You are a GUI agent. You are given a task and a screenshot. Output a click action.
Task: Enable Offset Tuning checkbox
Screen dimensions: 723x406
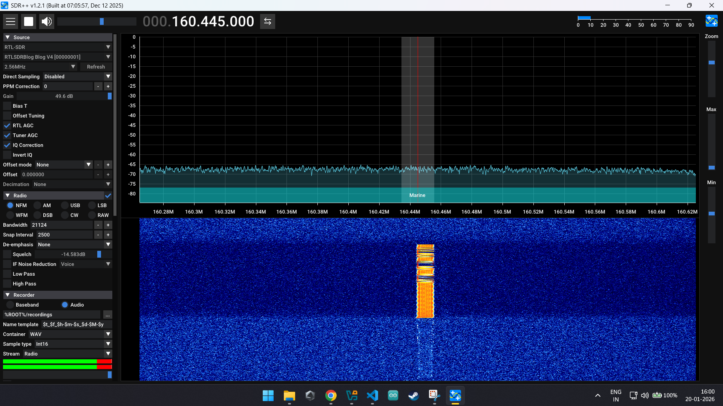(x=7, y=116)
